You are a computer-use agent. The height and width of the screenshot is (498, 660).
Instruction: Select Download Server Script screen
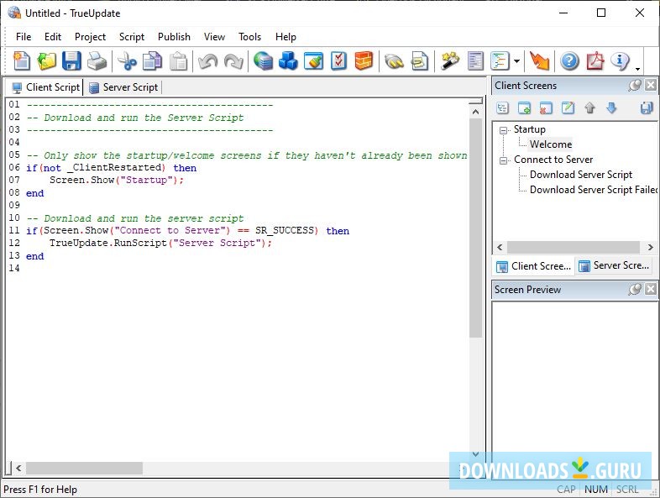point(581,175)
